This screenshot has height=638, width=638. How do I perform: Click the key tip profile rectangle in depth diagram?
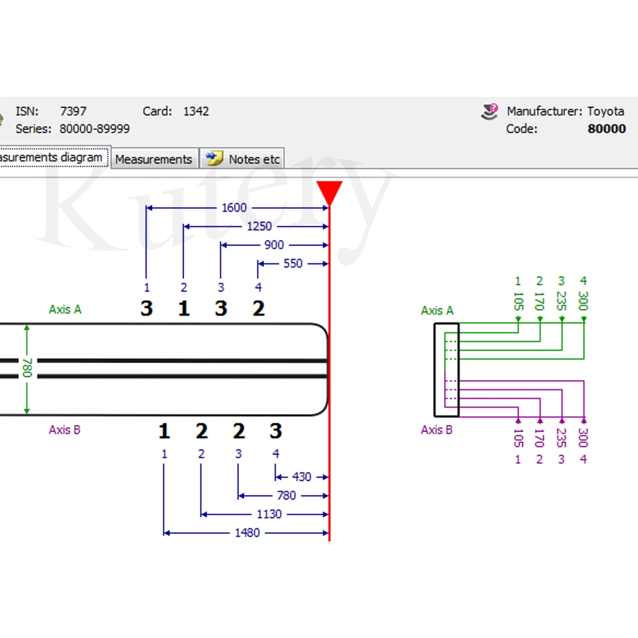coord(447,370)
